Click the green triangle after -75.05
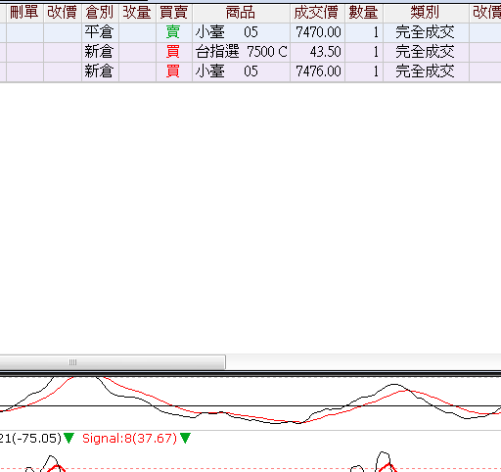 pos(68,438)
